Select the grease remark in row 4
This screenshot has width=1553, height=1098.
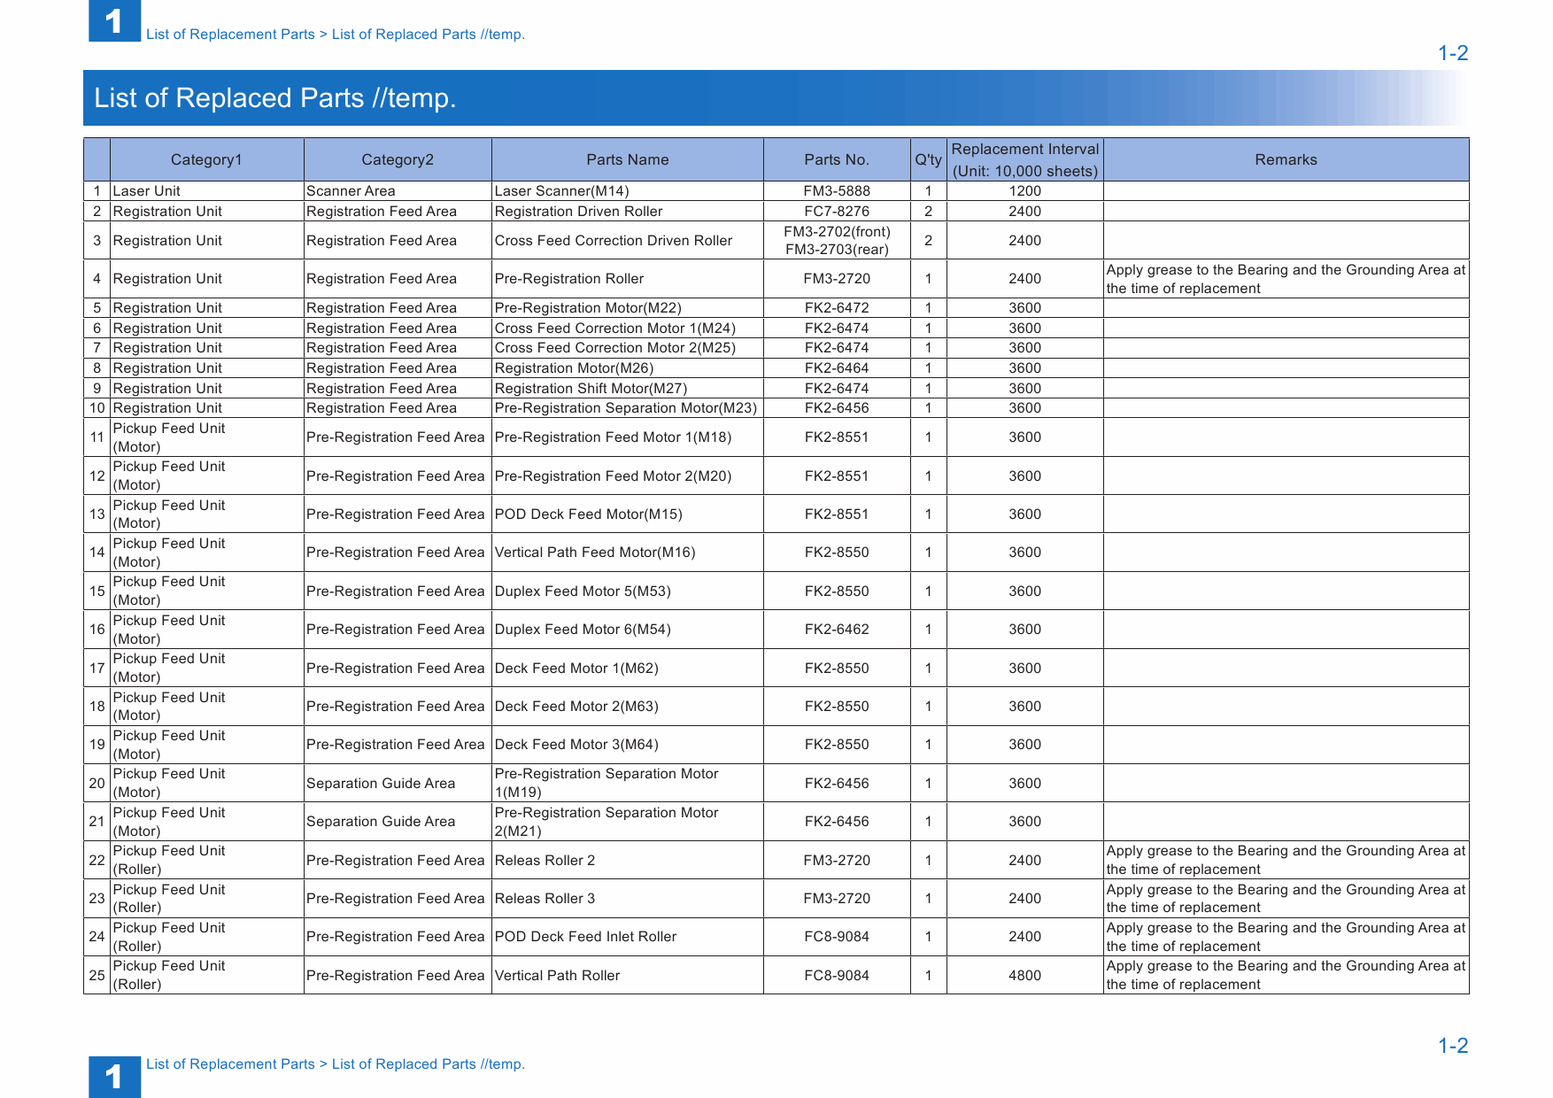click(1286, 279)
